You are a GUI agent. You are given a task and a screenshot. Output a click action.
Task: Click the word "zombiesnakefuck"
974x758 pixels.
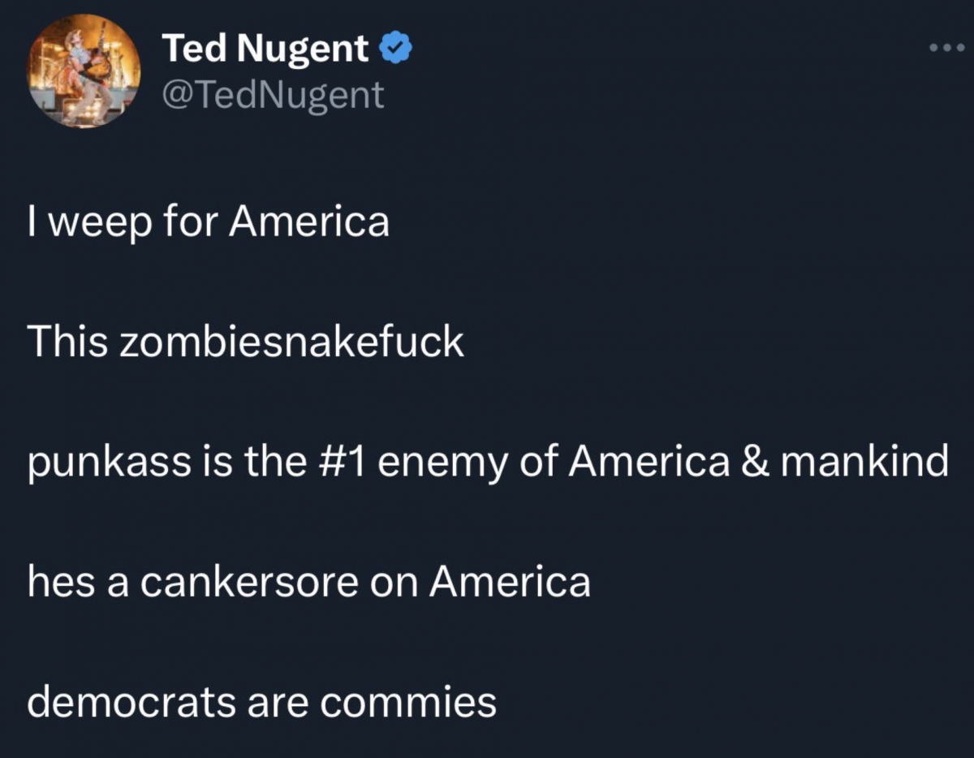tap(292, 342)
